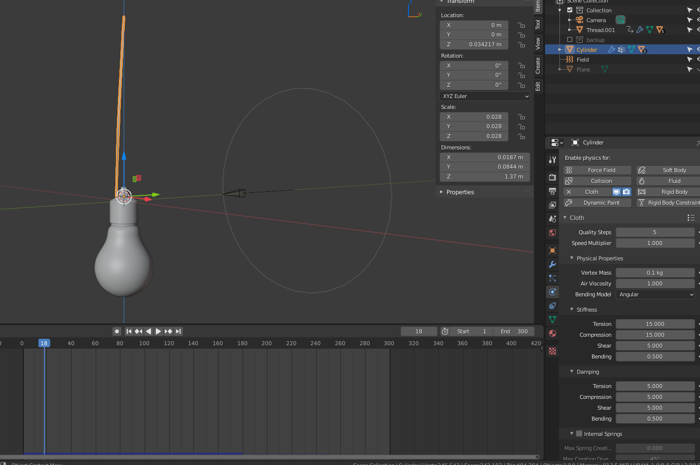Enable Soft Body physics

[x=668, y=170]
